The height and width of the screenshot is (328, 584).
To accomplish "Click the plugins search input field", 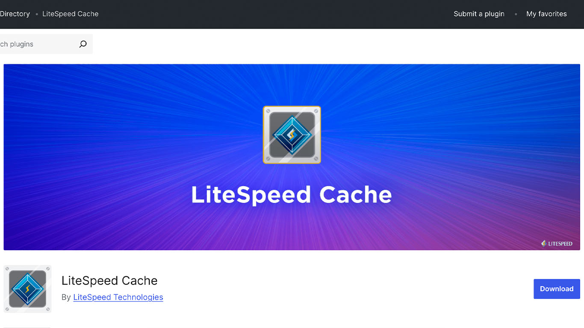I will [34, 44].
